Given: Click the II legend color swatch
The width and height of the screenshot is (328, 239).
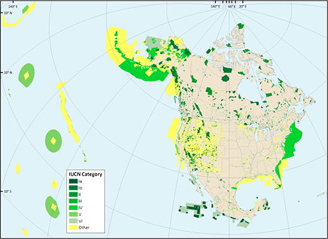Looking at the screenshot, I should click(73, 194).
